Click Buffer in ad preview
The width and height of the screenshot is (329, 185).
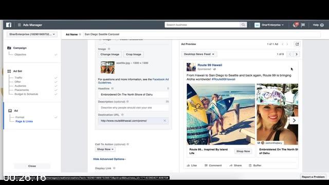pos(255,165)
